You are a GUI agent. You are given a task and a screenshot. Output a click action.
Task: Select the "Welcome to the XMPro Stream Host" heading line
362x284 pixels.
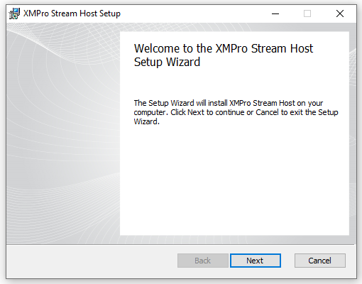point(224,48)
